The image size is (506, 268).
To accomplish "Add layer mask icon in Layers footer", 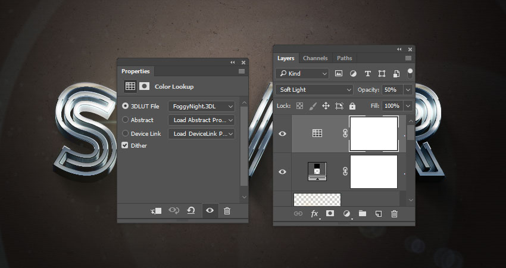I will point(330,213).
